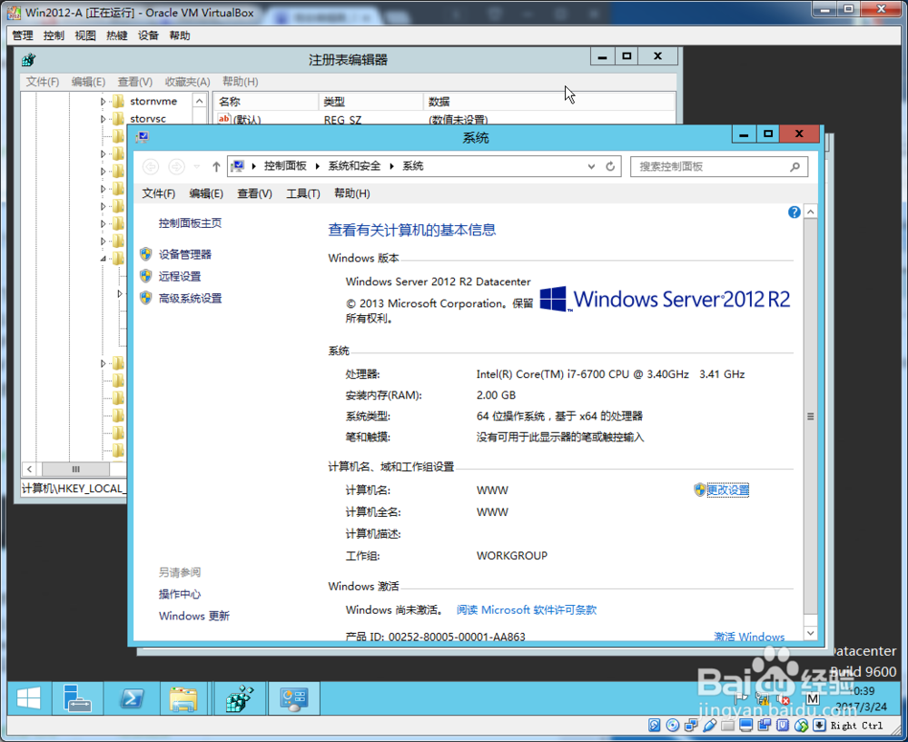Open 设备管理器 link
Screen dimensions: 908x742
185,254
